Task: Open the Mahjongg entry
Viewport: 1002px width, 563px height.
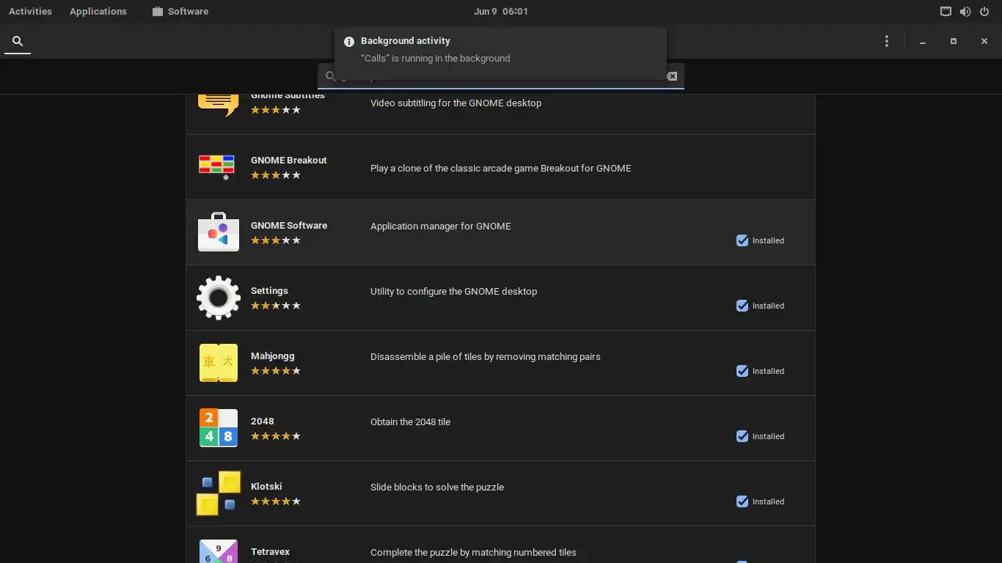Action: tap(500, 363)
